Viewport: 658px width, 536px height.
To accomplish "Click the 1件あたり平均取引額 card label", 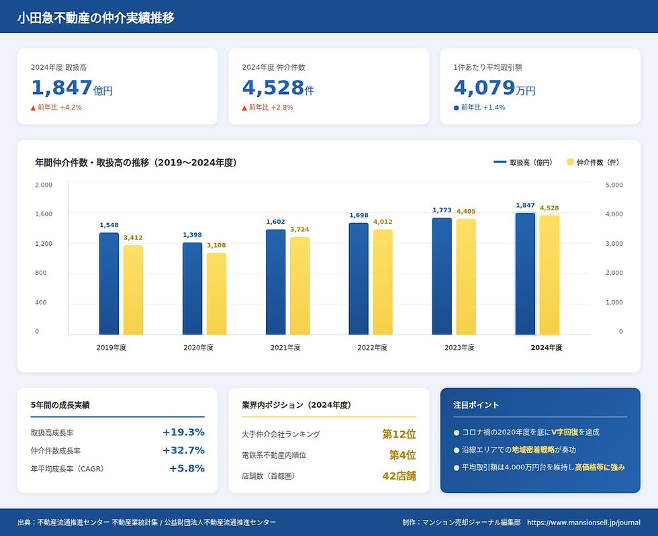I will pyautogui.click(x=487, y=67).
